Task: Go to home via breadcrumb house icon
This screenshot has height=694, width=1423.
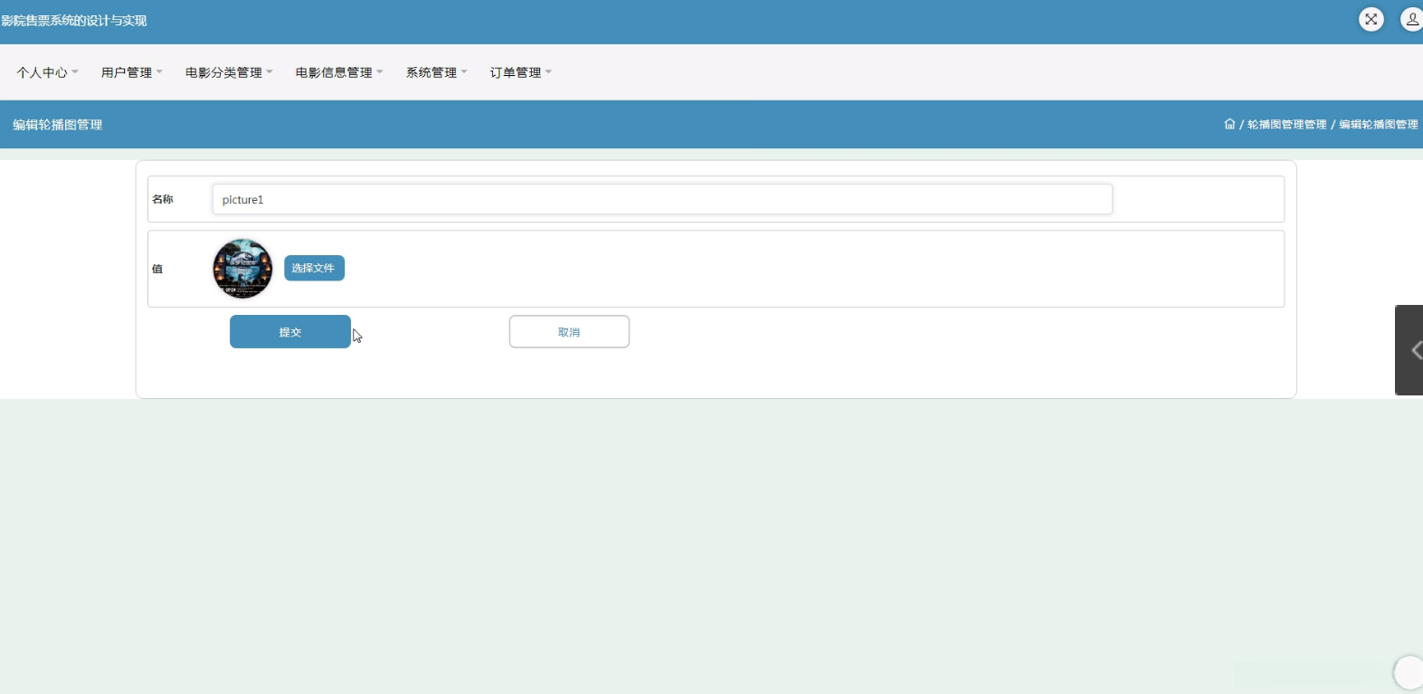Action: pyautogui.click(x=1229, y=124)
